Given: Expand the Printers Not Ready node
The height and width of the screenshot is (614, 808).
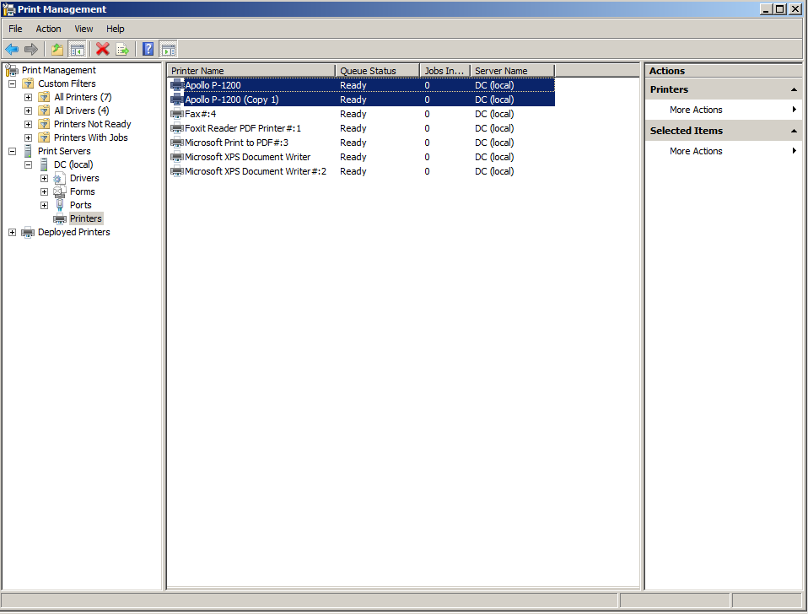Looking at the screenshot, I should [29, 124].
